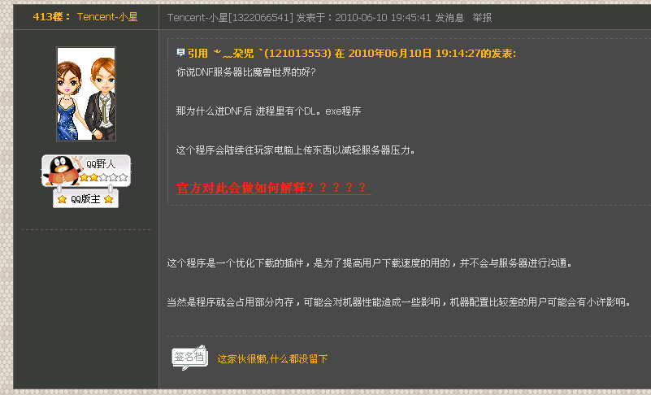This screenshot has width=651, height=395.
Task: Click the QQ野人 penguin rank badge
Action: (86, 171)
